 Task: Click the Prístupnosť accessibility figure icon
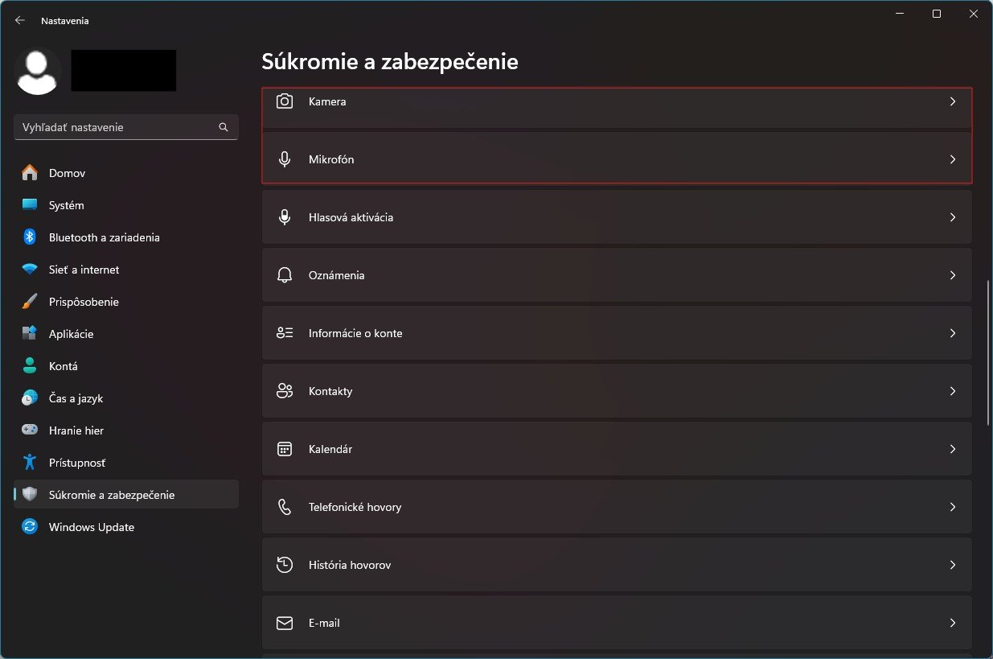[x=30, y=463]
